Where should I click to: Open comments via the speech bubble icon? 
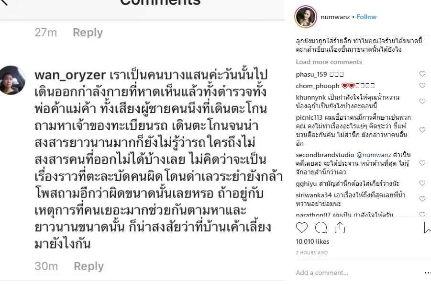[321, 228]
